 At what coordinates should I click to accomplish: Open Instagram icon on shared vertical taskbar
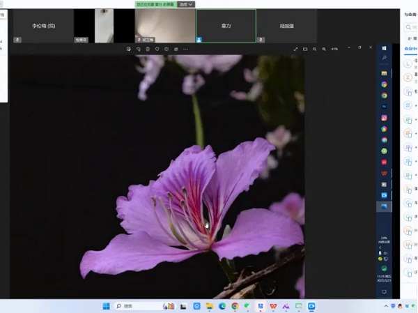[x=384, y=118]
